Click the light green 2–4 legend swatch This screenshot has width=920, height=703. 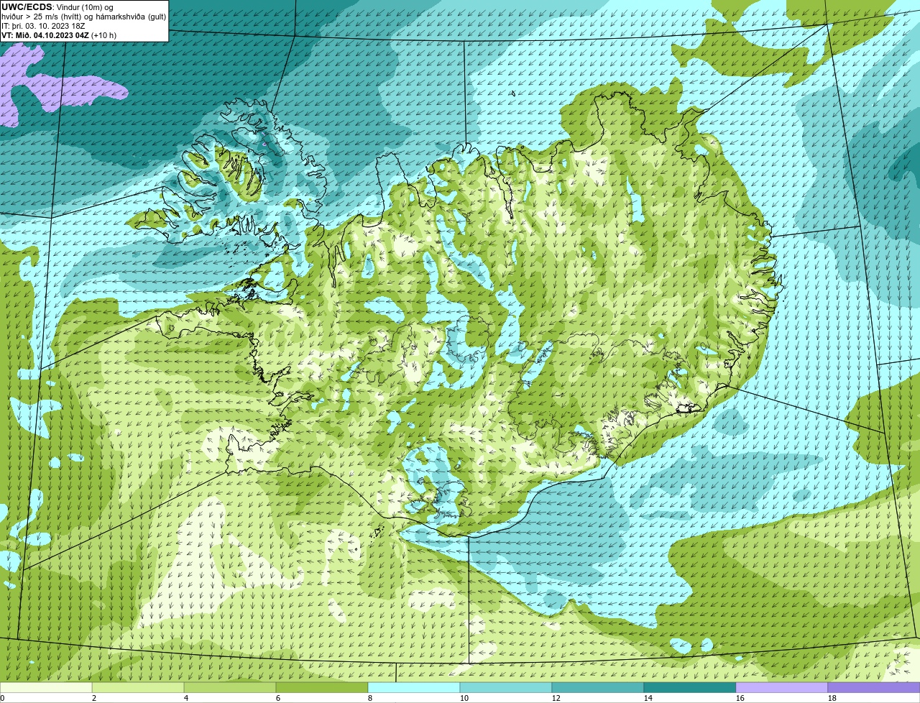click(x=138, y=688)
